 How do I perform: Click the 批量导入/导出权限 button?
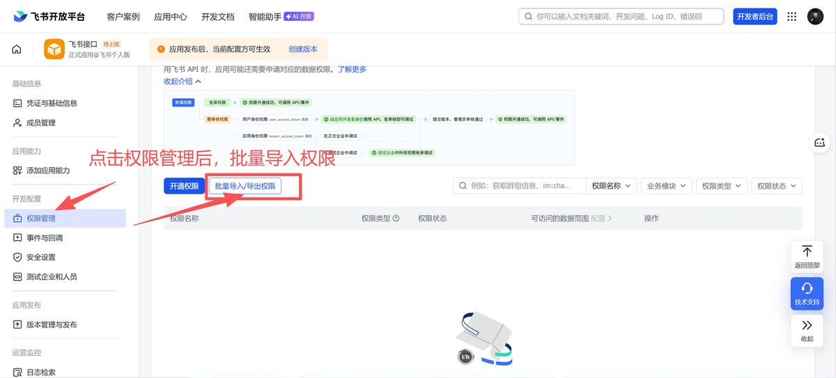(245, 186)
